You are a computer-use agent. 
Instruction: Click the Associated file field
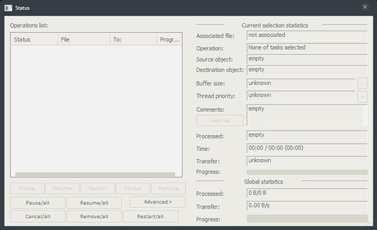pyautogui.click(x=307, y=35)
